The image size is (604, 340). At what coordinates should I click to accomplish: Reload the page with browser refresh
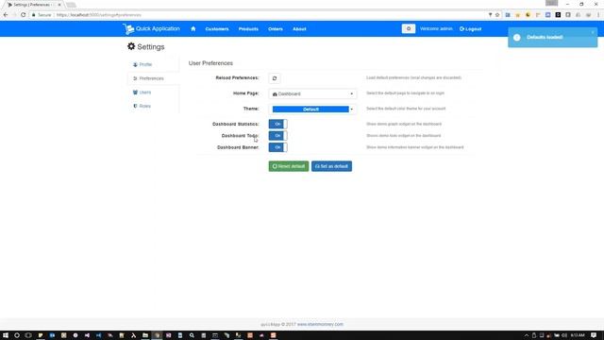[x=23, y=15]
